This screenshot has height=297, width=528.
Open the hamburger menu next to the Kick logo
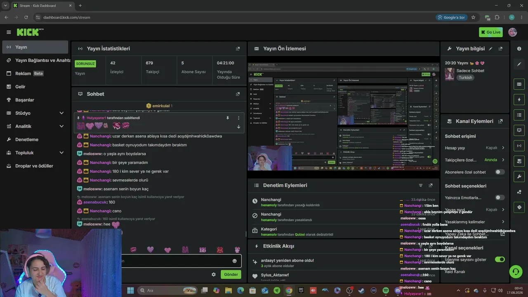(x=9, y=32)
